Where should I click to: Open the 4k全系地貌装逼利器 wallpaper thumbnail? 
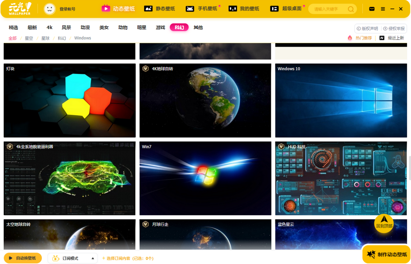[x=69, y=178]
